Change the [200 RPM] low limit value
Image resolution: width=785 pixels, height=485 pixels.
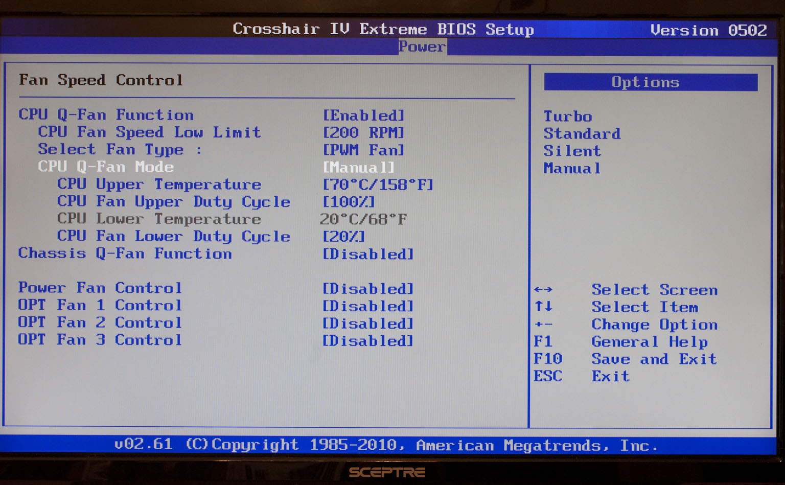(364, 133)
